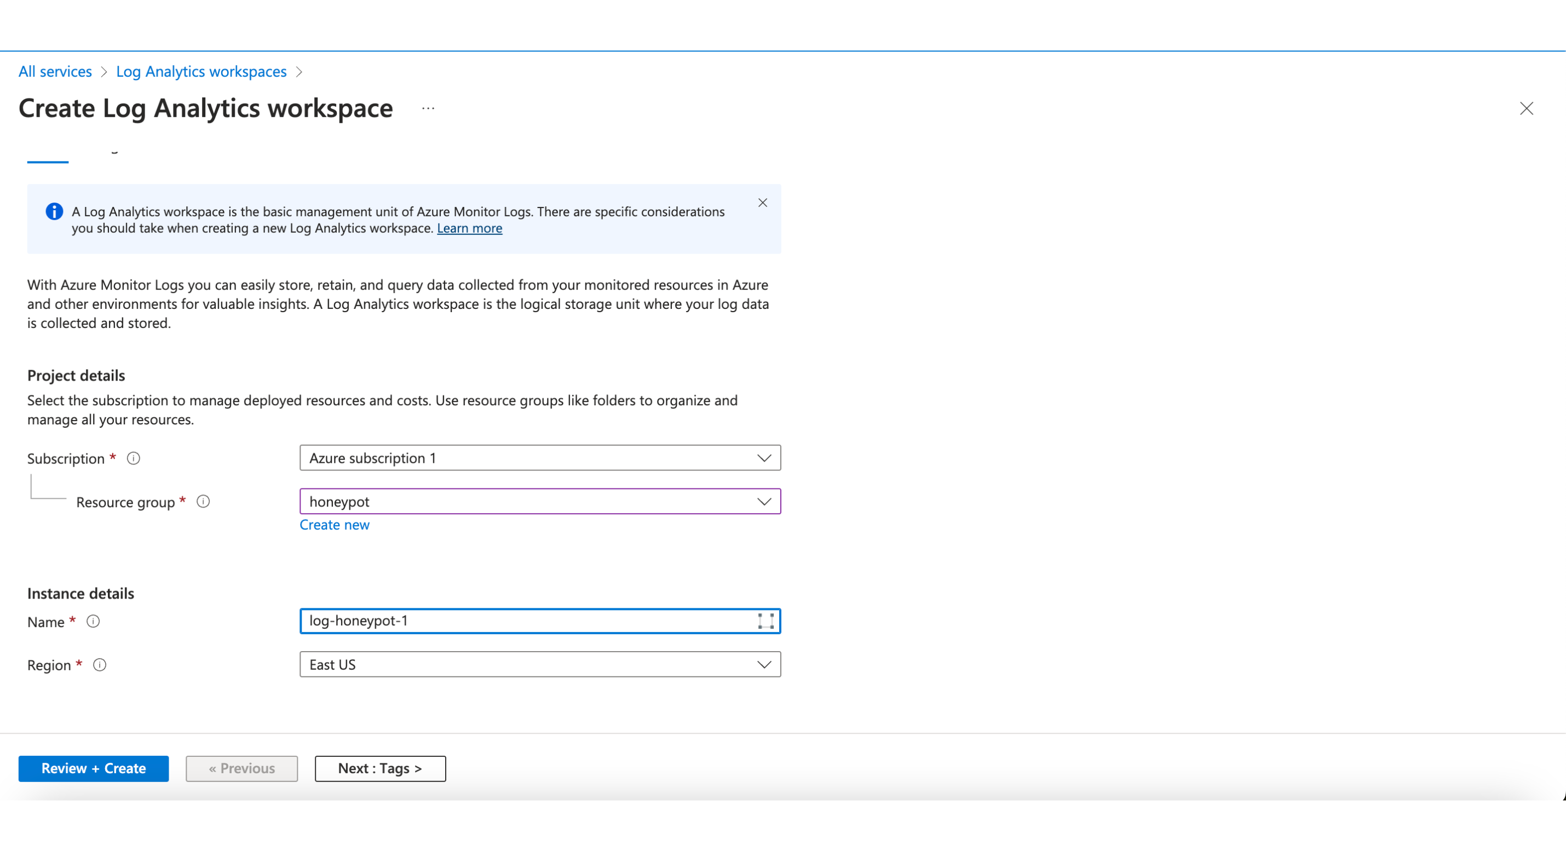The width and height of the screenshot is (1566, 851).
Task: Click the Next : Tags button
Action: click(380, 768)
